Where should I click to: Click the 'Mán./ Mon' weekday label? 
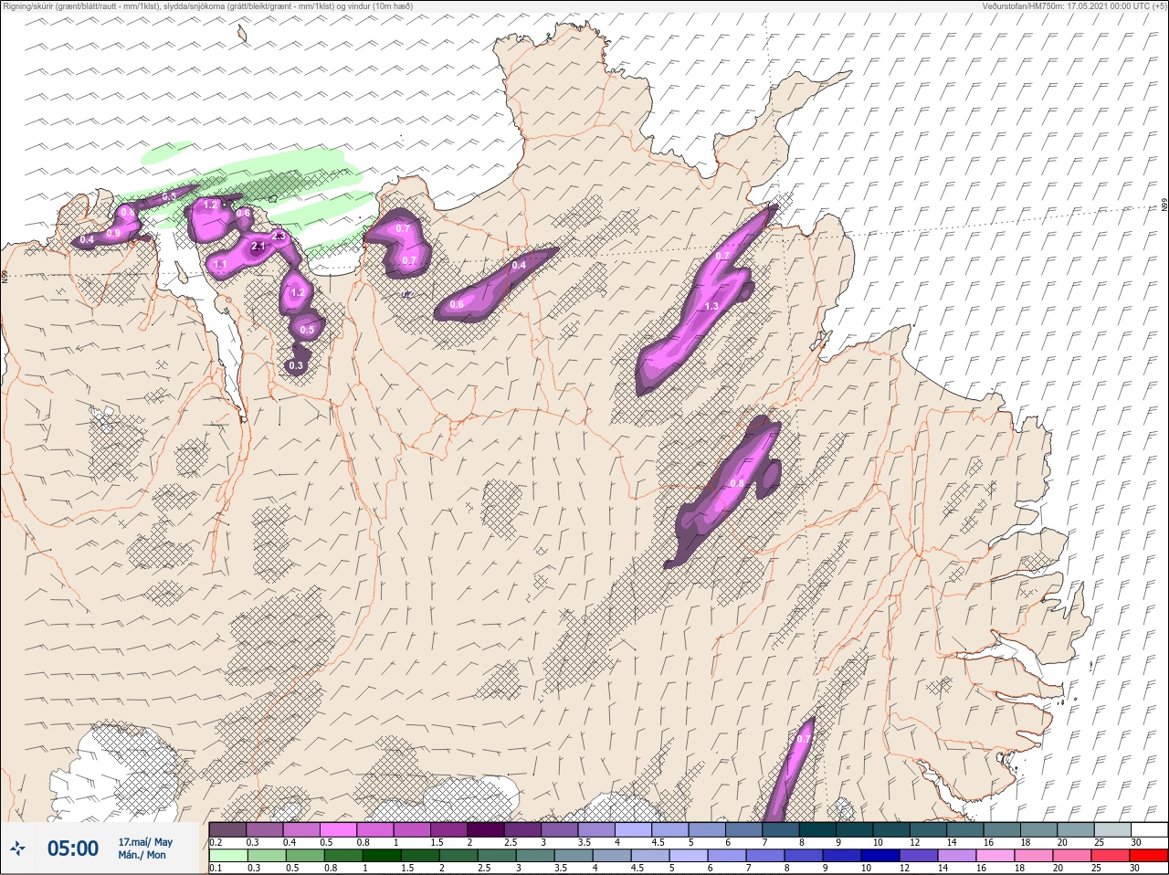(x=142, y=855)
